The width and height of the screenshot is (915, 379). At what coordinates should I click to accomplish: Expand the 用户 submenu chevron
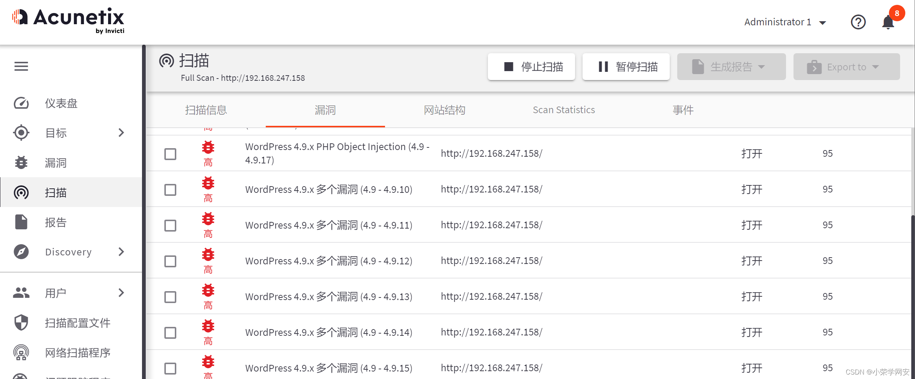coord(121,293)
